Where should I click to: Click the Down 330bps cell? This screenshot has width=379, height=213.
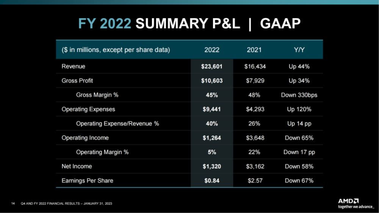[x=299, y=95]
